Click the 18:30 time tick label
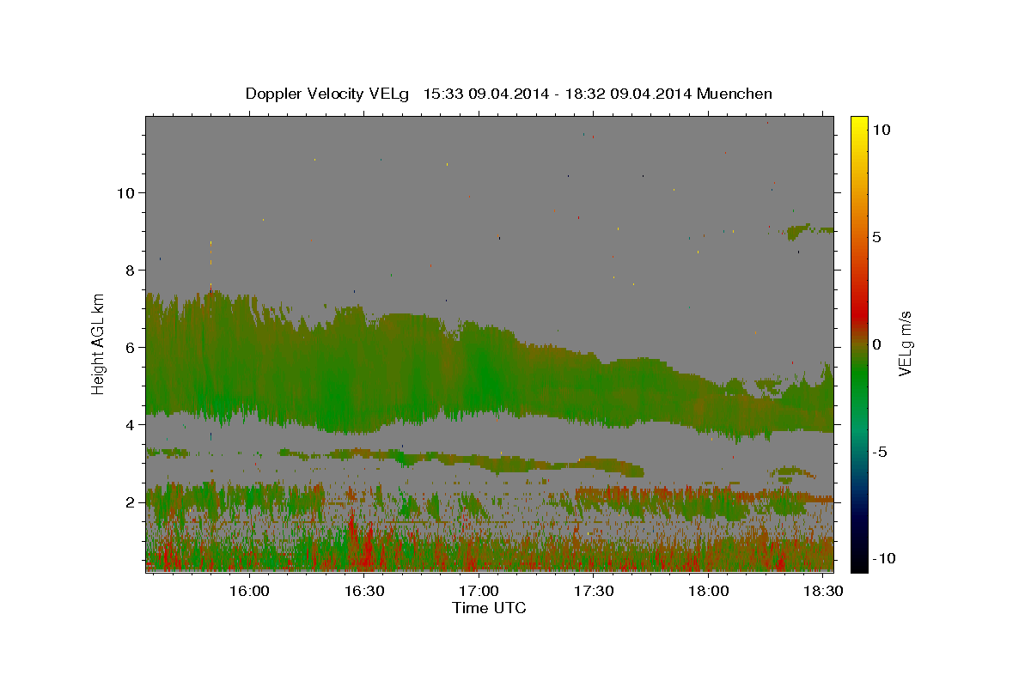The width and height of the screenshot is (1031, 687). point(822,592)
